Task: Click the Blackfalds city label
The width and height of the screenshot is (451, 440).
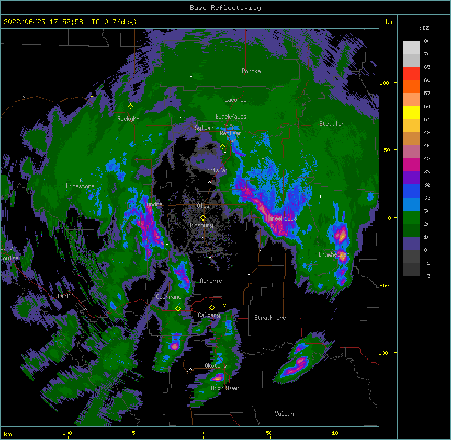Action: pos(231,117)
